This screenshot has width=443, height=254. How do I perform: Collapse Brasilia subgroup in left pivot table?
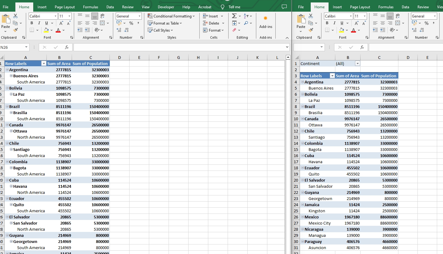[11, 113]
